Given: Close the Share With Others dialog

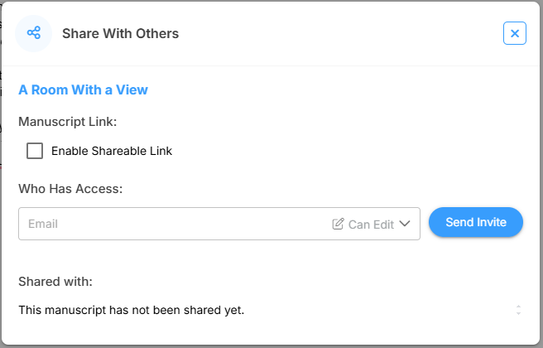Looking at the screenshot, I should click(x=514, y=33).
